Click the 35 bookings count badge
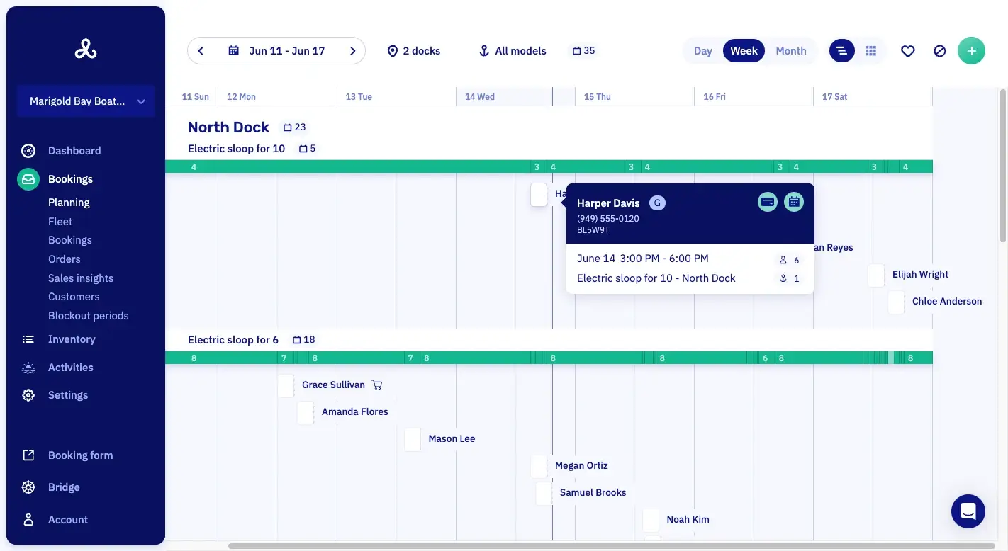This screenshot has width=1008, height=551. pos(583,51)
